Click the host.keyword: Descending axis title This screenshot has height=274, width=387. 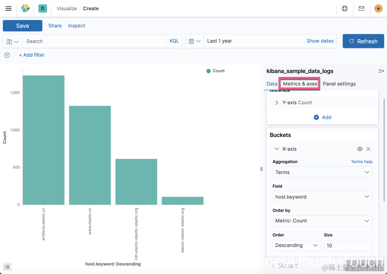tap(113, 264)
